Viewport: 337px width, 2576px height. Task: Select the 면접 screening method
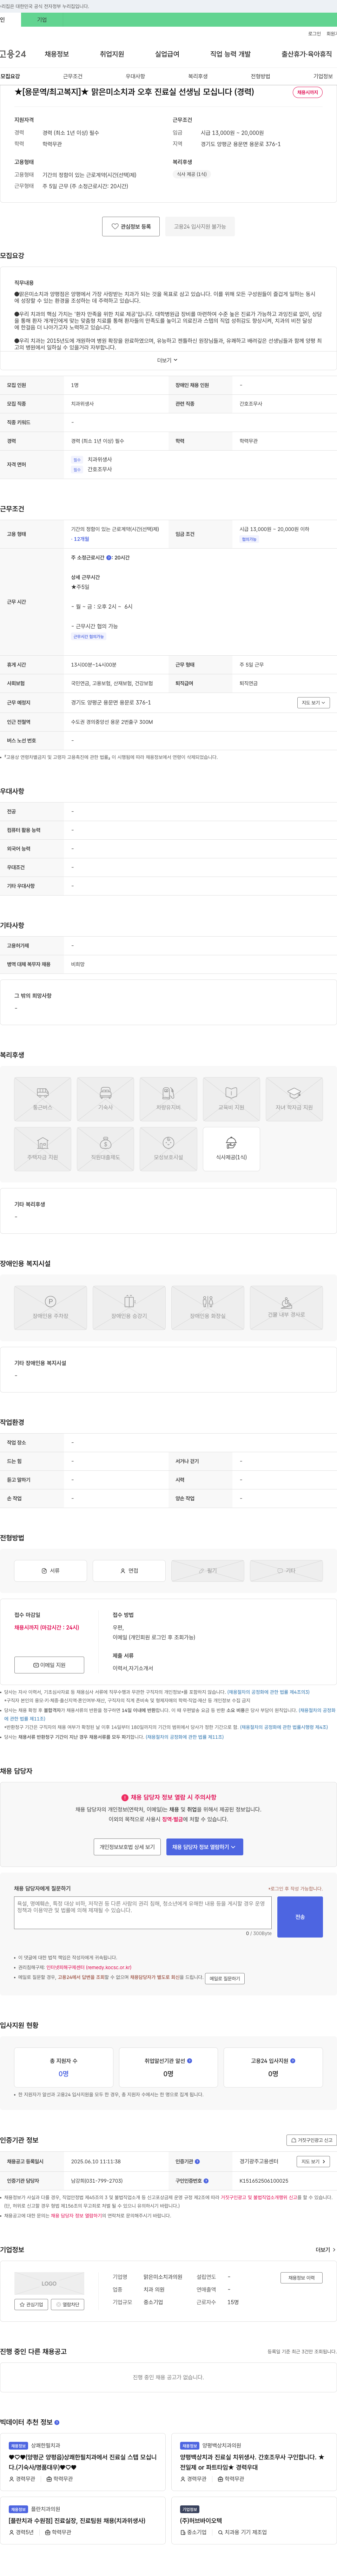coord(129,1571)
